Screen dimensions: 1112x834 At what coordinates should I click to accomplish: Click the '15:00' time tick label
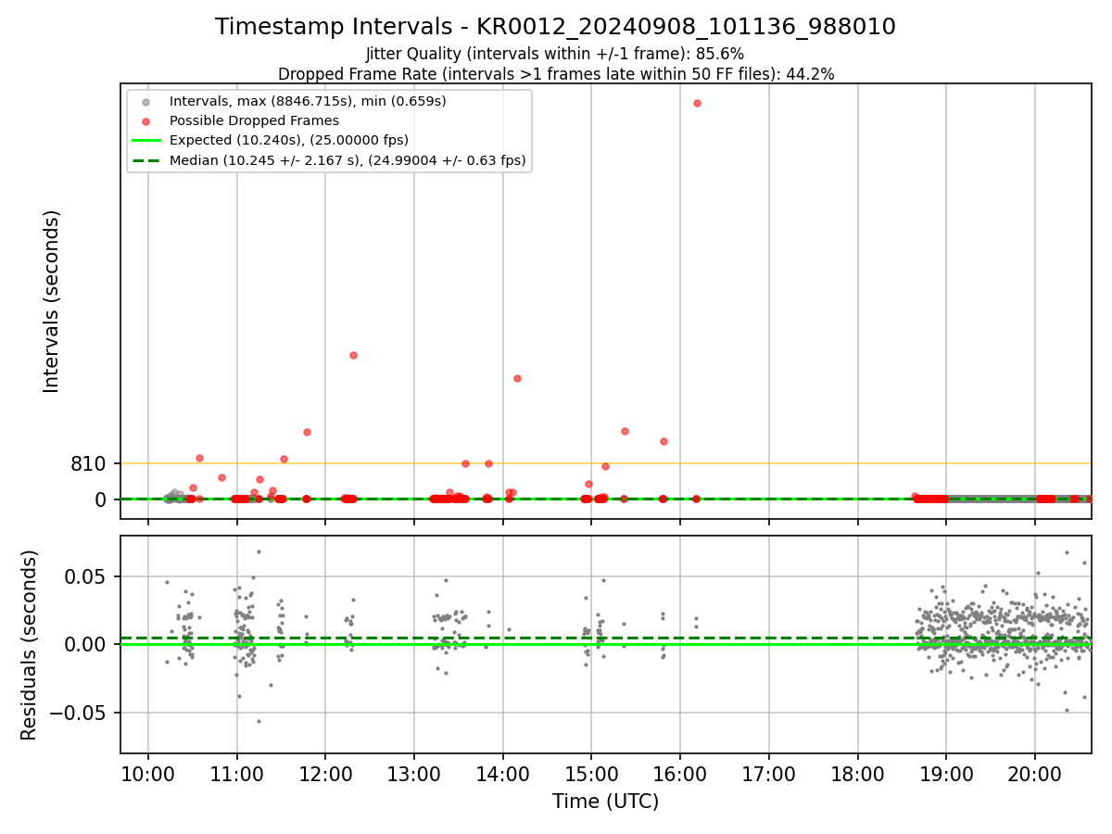pyautogui.click(x=591, y=774)
